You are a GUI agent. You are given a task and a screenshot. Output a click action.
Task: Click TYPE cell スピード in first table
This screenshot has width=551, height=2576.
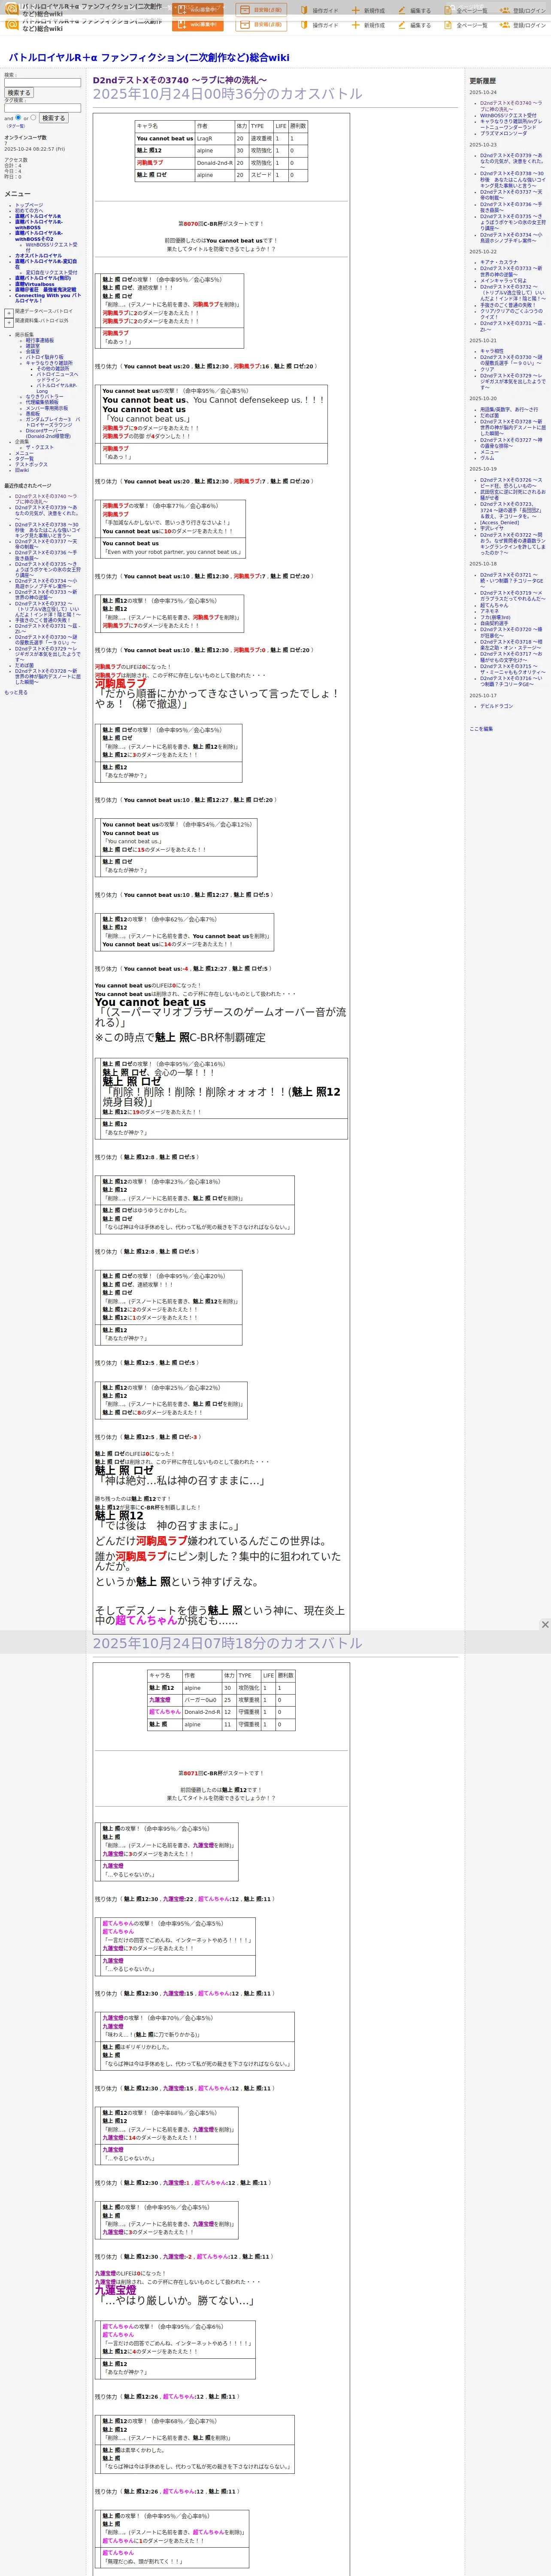coord(261,175)
